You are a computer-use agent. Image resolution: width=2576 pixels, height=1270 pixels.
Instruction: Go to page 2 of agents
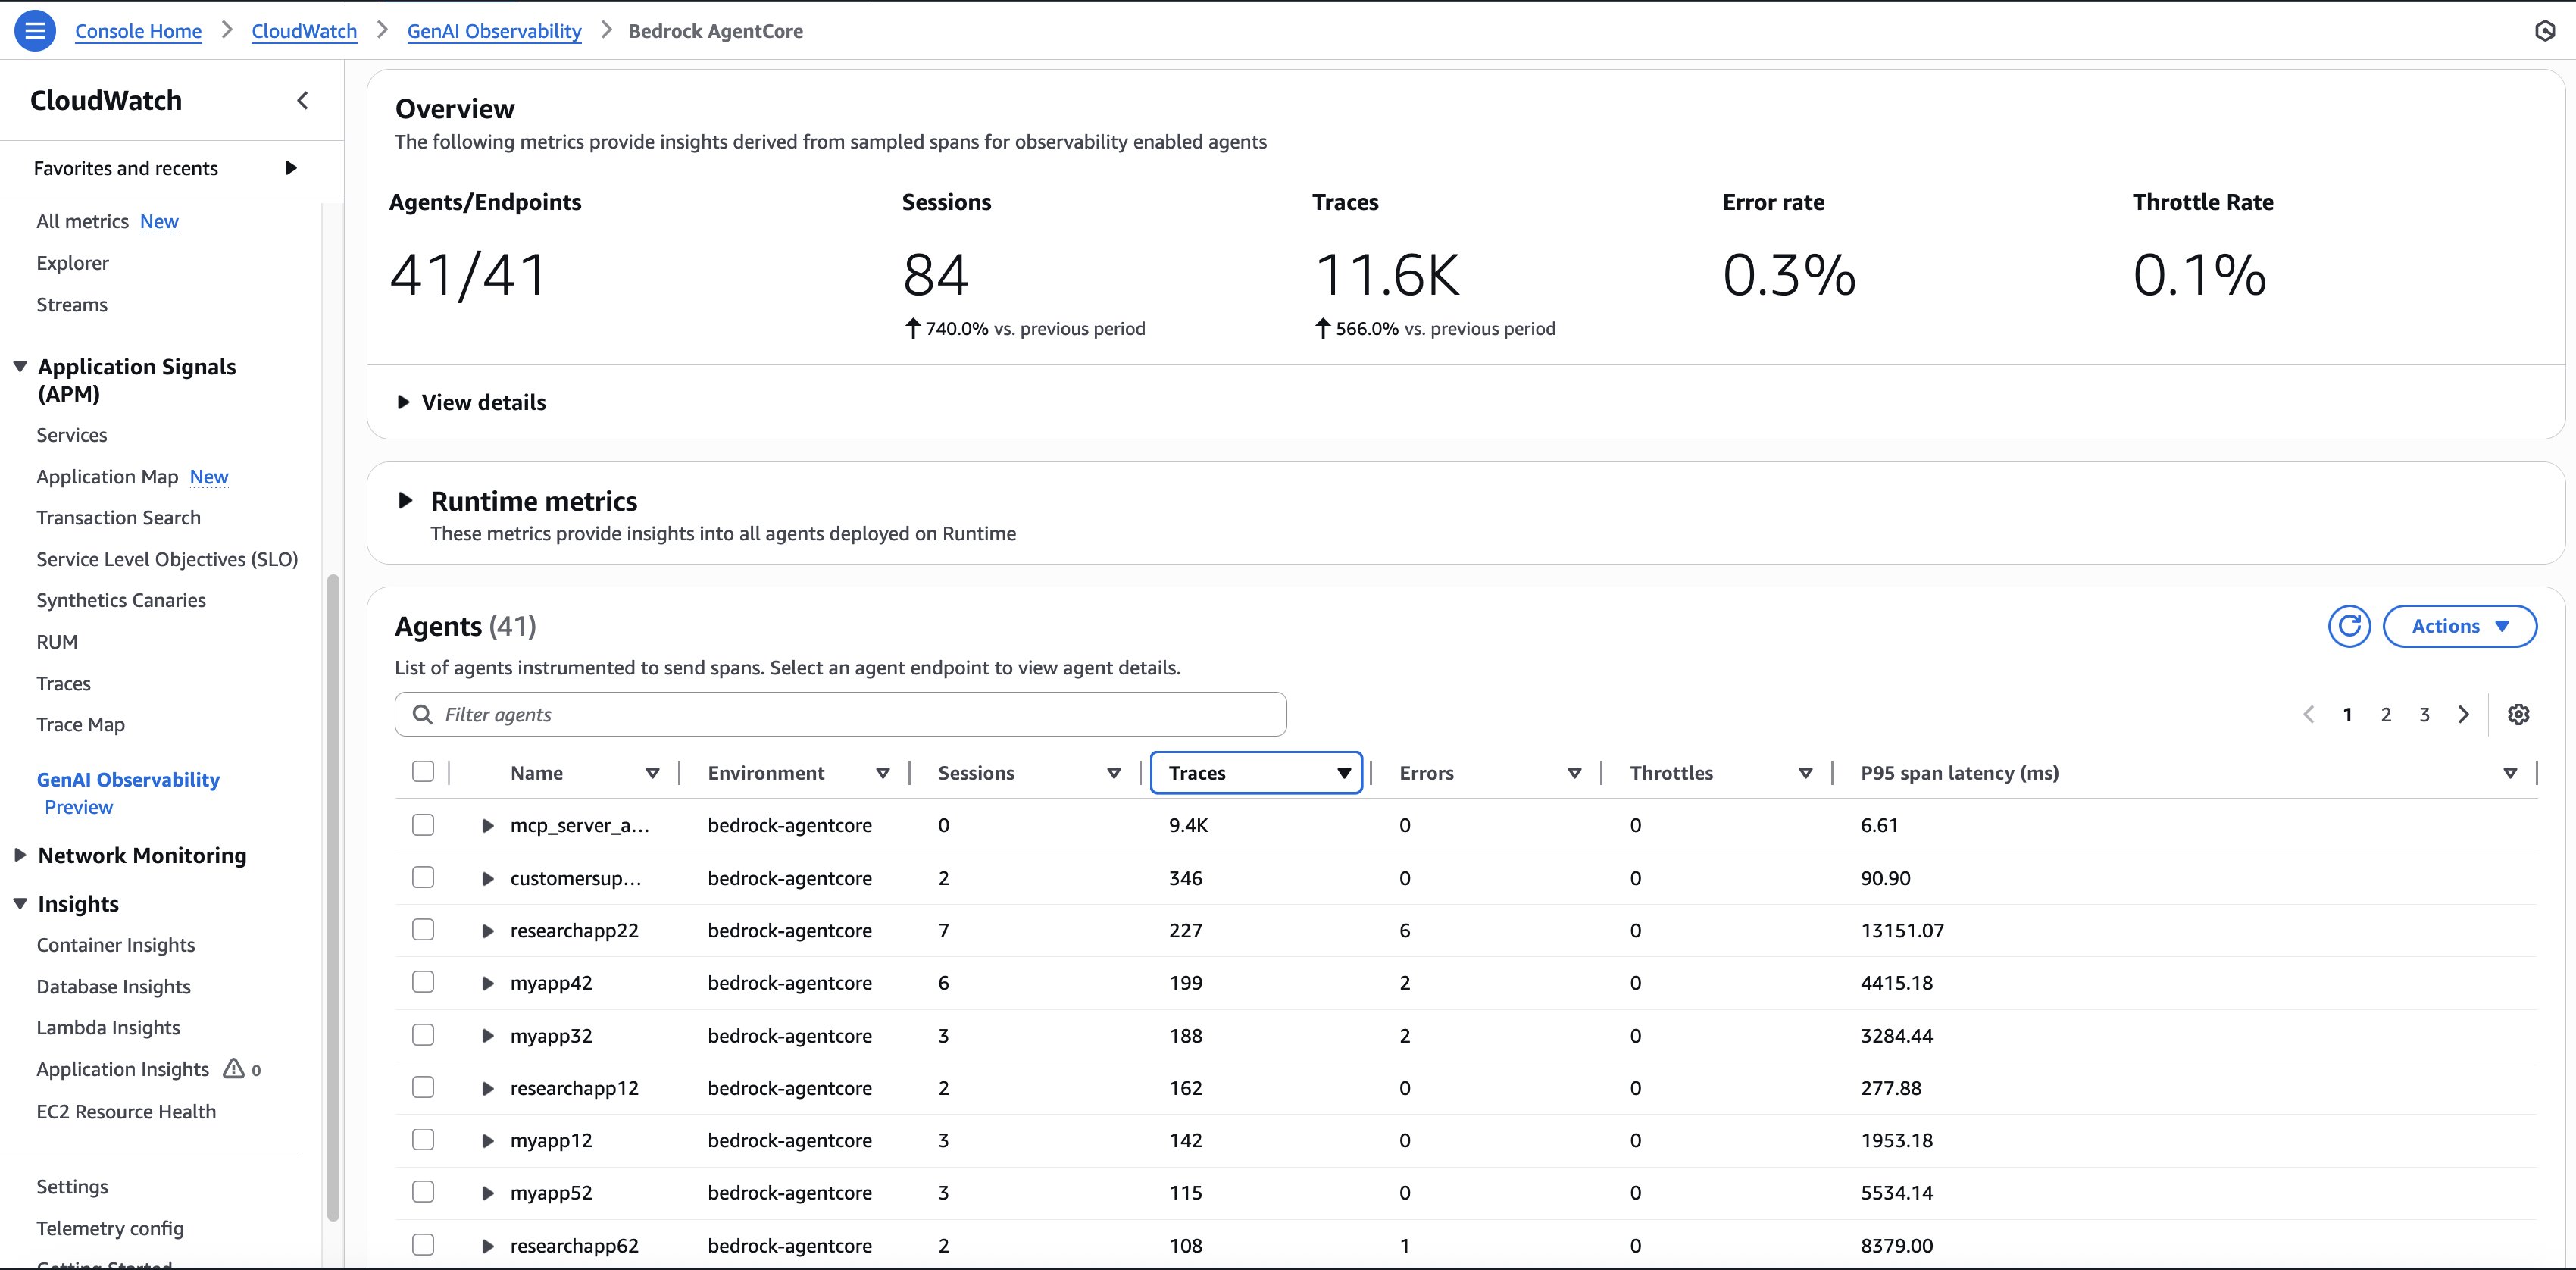(x=2386, y=714)
